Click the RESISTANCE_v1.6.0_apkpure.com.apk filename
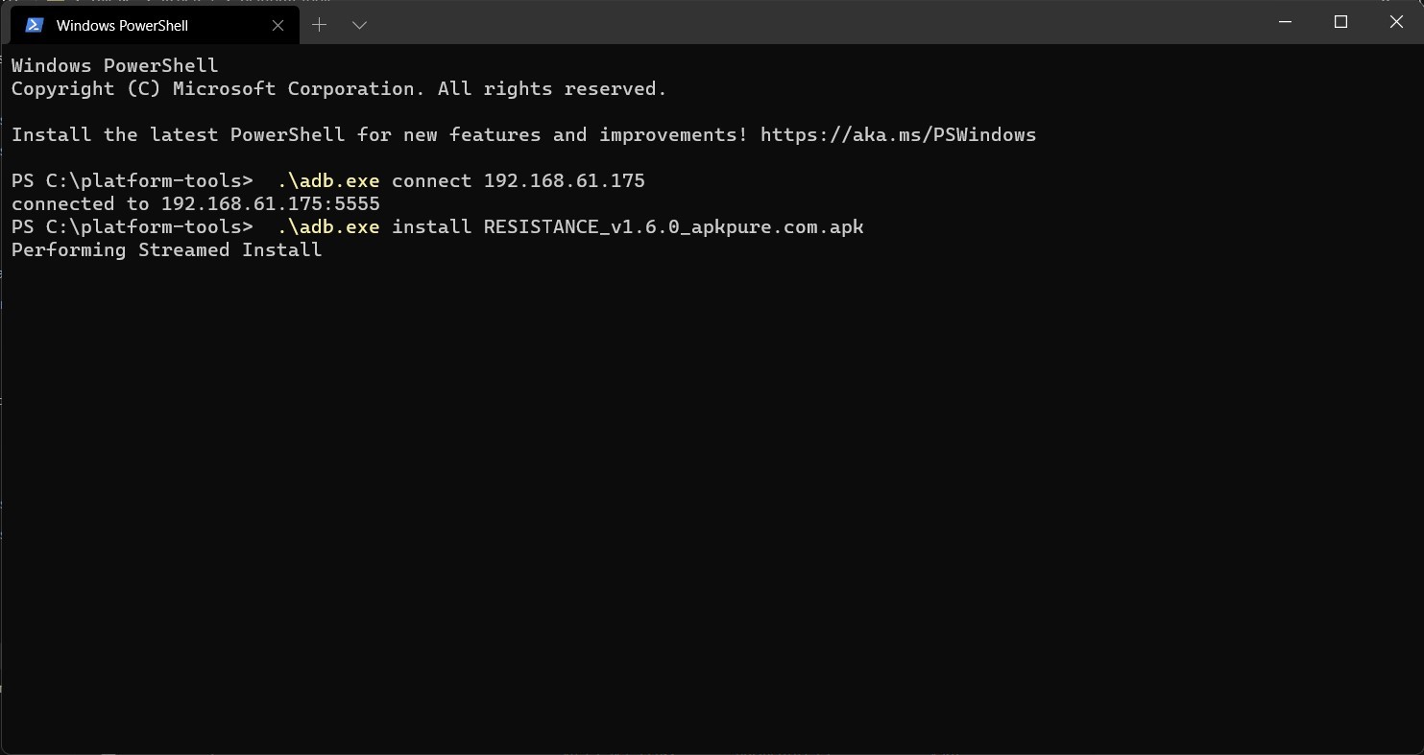Screen dimensions: 1424x755 point(673,227)
